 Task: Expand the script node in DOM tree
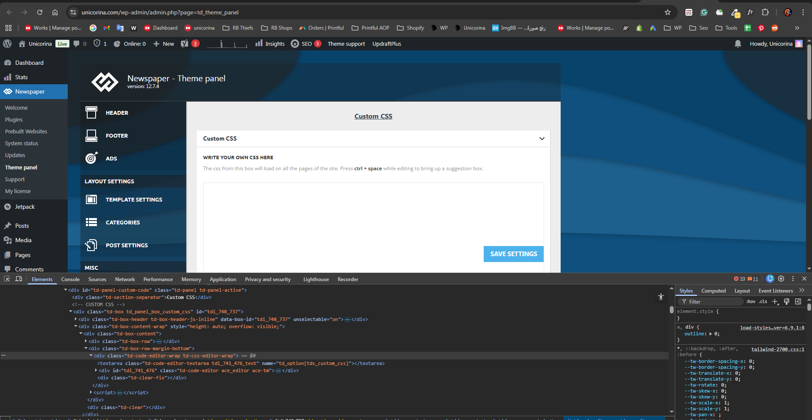[x=91, y=392]
